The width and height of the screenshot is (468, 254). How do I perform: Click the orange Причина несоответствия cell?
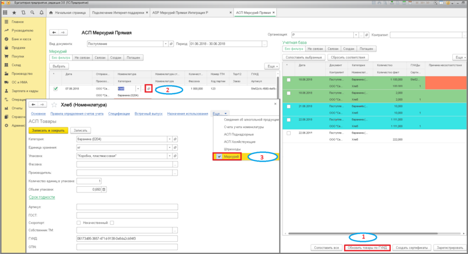tap(446, 79)
